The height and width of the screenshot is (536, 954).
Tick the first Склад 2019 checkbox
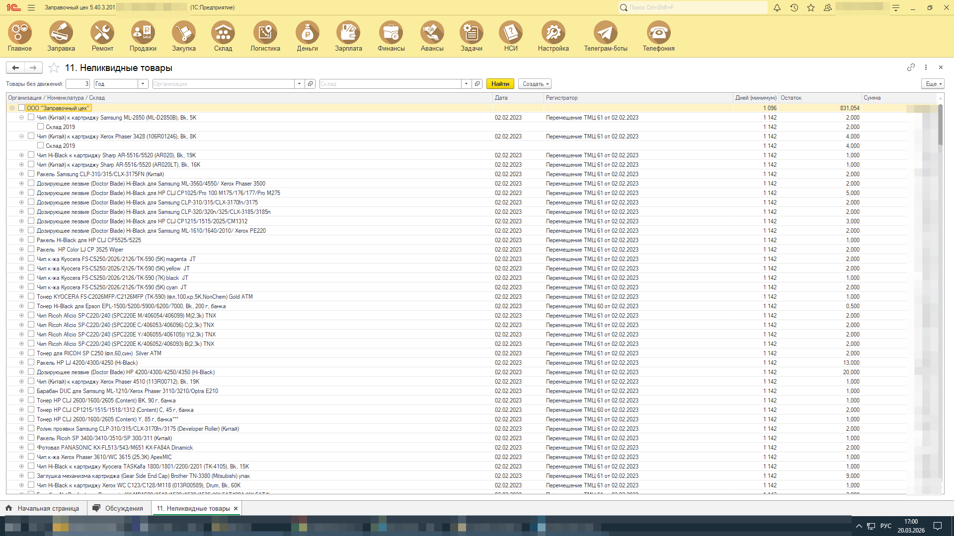click(x=41, y=127)
